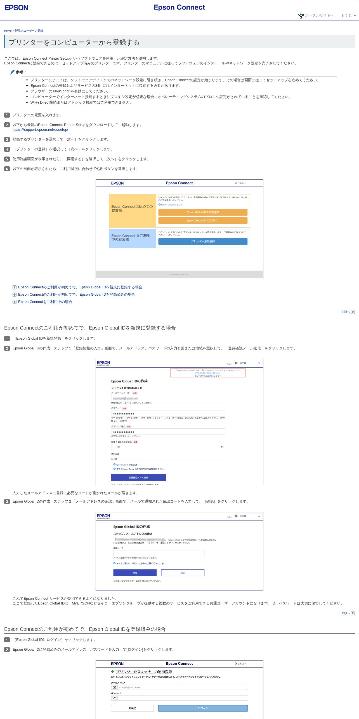Screen dimensions: 359x719
Task: Jump to 'Epson Global IDを登録済みの場合' anchor link
Action: 76,295
